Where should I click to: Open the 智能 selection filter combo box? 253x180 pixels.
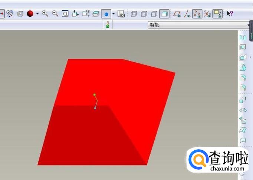click(199, 25)
